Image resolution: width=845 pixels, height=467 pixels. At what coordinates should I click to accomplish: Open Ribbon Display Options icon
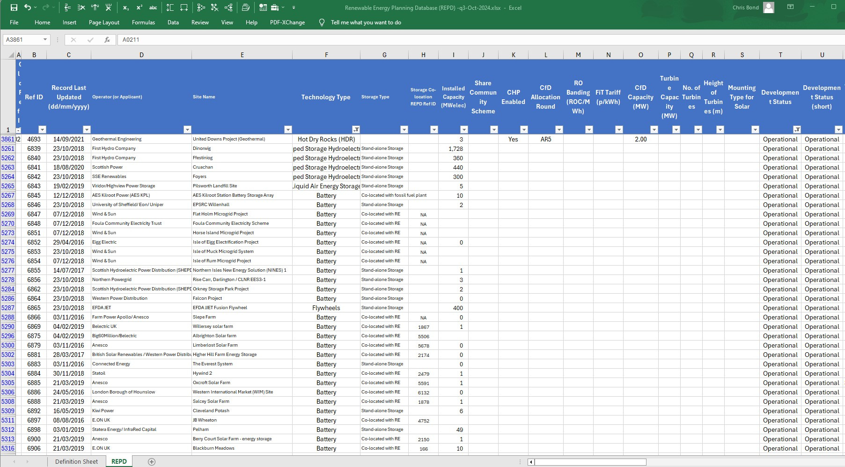pos(790,7)
